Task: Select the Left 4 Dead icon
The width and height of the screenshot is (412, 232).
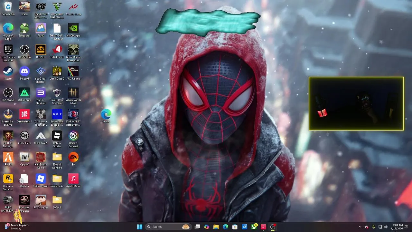Action: [57, 52]
